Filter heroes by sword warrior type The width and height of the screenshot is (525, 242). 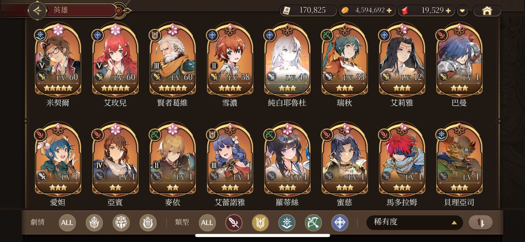(234, 223)
